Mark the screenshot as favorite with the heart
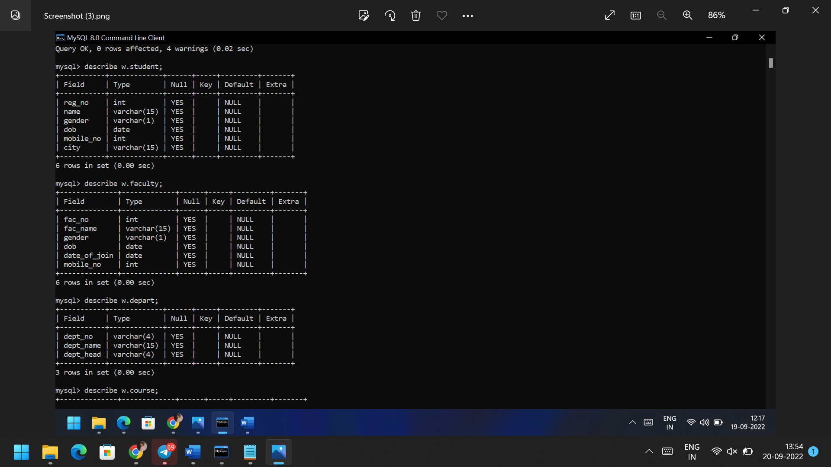This screenshot has width=831, height=467. point(441,16)
